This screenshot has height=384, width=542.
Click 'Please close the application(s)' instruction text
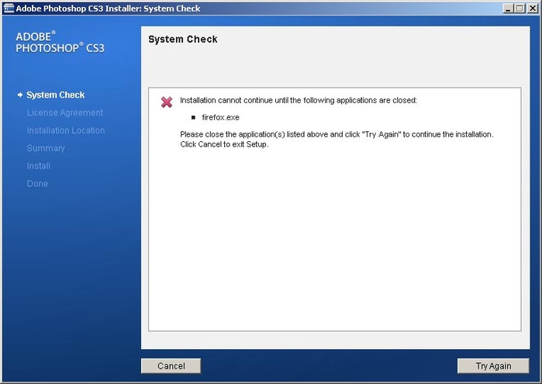click(337, 134)
